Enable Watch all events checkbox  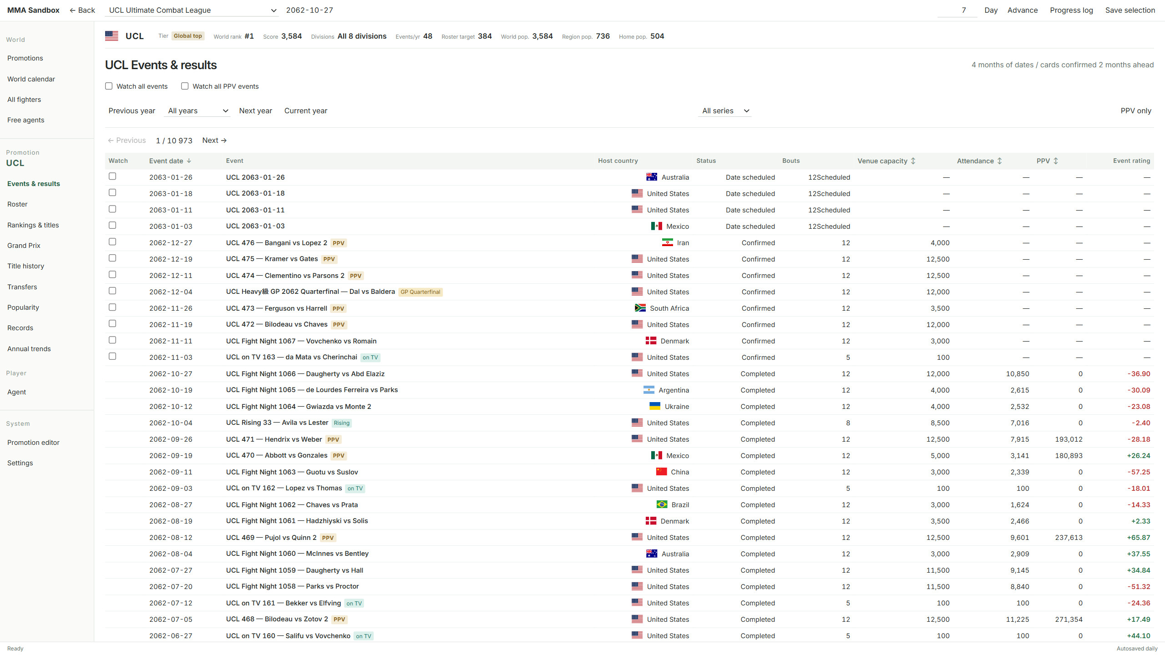pos(109,86)
